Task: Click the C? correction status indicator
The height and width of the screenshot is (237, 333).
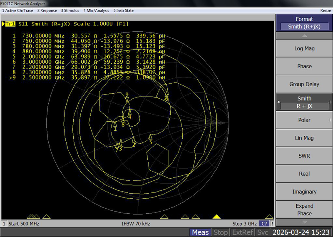Action: pyautogui.click(x=264, y=224)
